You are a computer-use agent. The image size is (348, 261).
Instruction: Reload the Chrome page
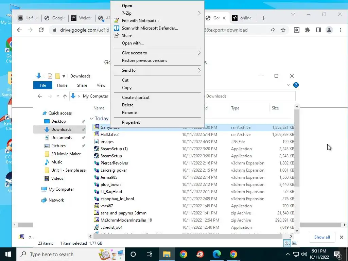pyautogui.click(x=41, y=30)
